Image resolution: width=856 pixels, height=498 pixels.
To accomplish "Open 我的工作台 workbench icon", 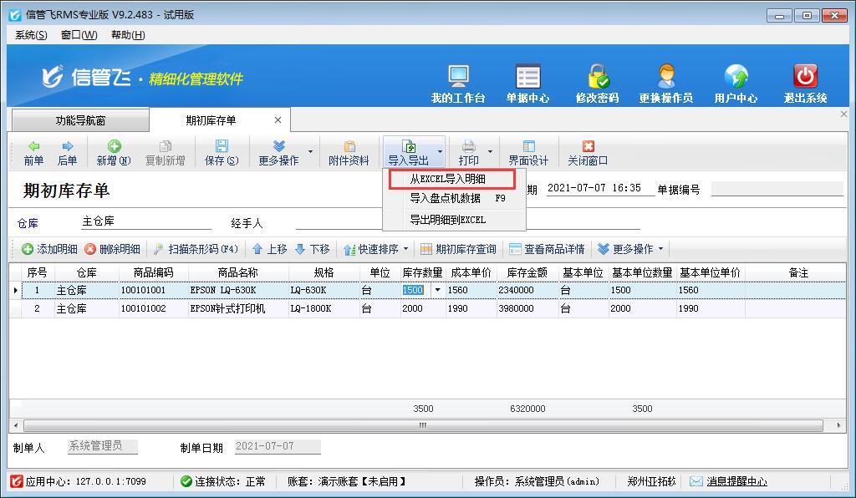I will pos(458,77).
